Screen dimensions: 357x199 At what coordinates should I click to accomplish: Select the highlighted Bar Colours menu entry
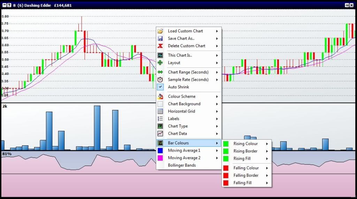pos(189,143)
